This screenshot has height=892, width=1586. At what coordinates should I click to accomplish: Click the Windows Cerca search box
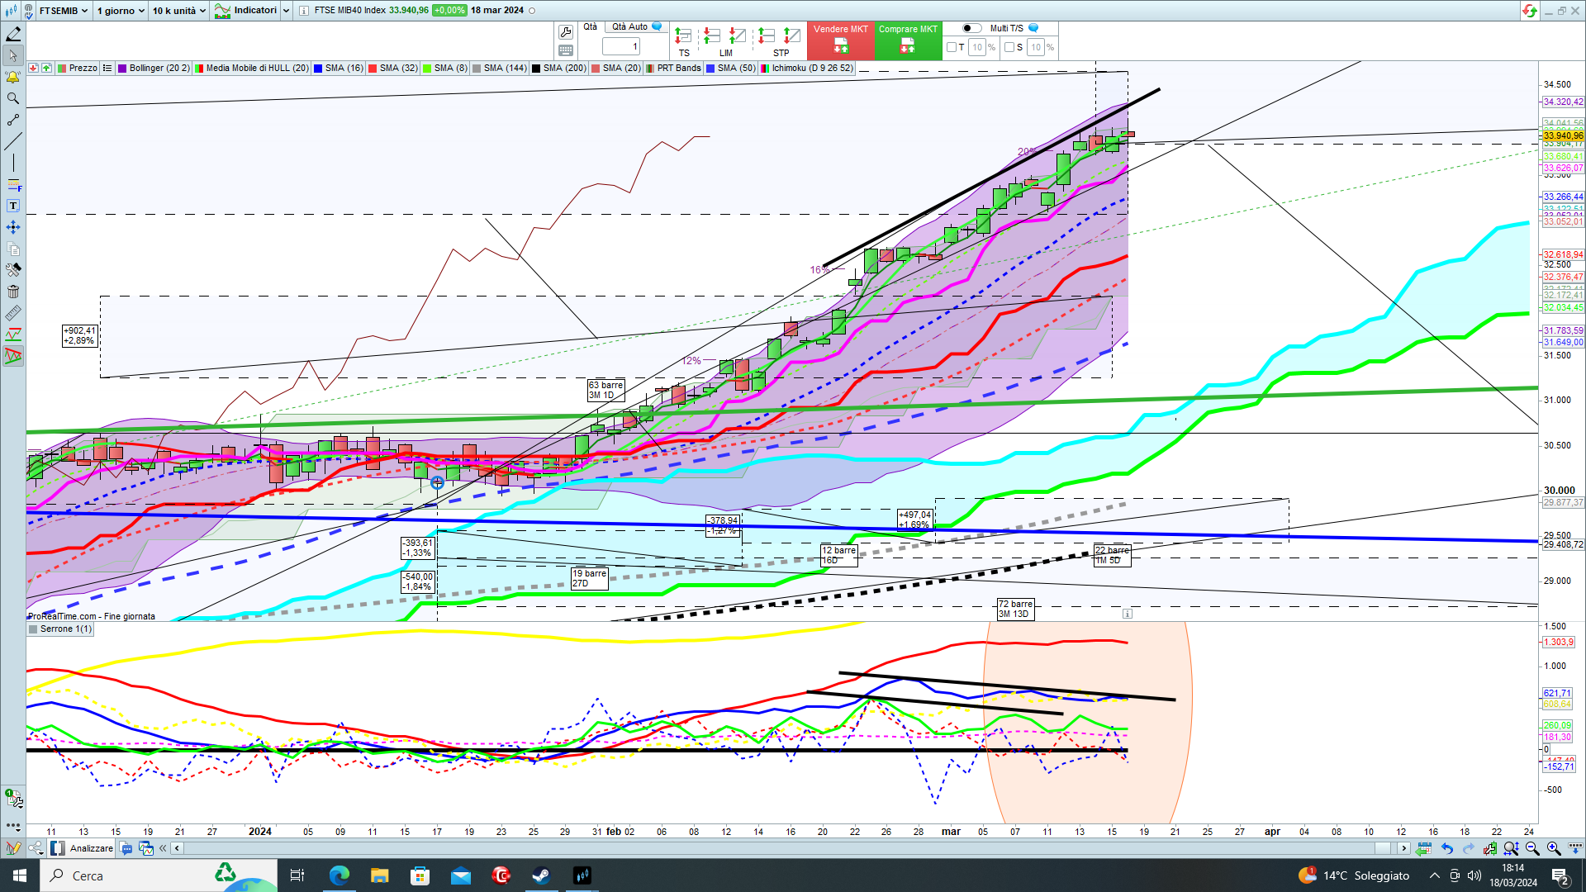click(x=159, y=875)
